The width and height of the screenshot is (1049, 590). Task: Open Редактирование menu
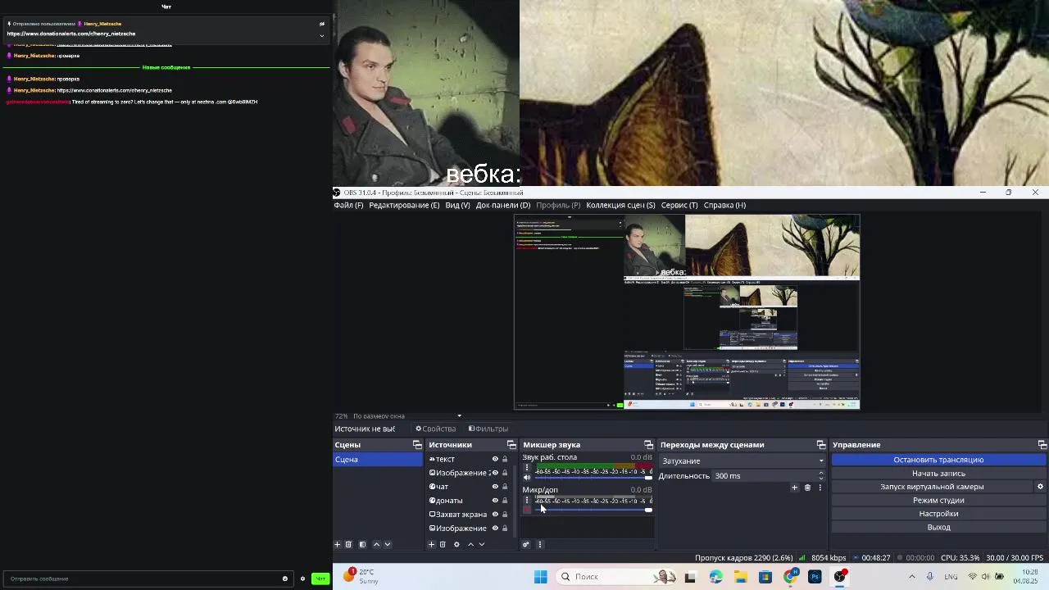(404, 205)
